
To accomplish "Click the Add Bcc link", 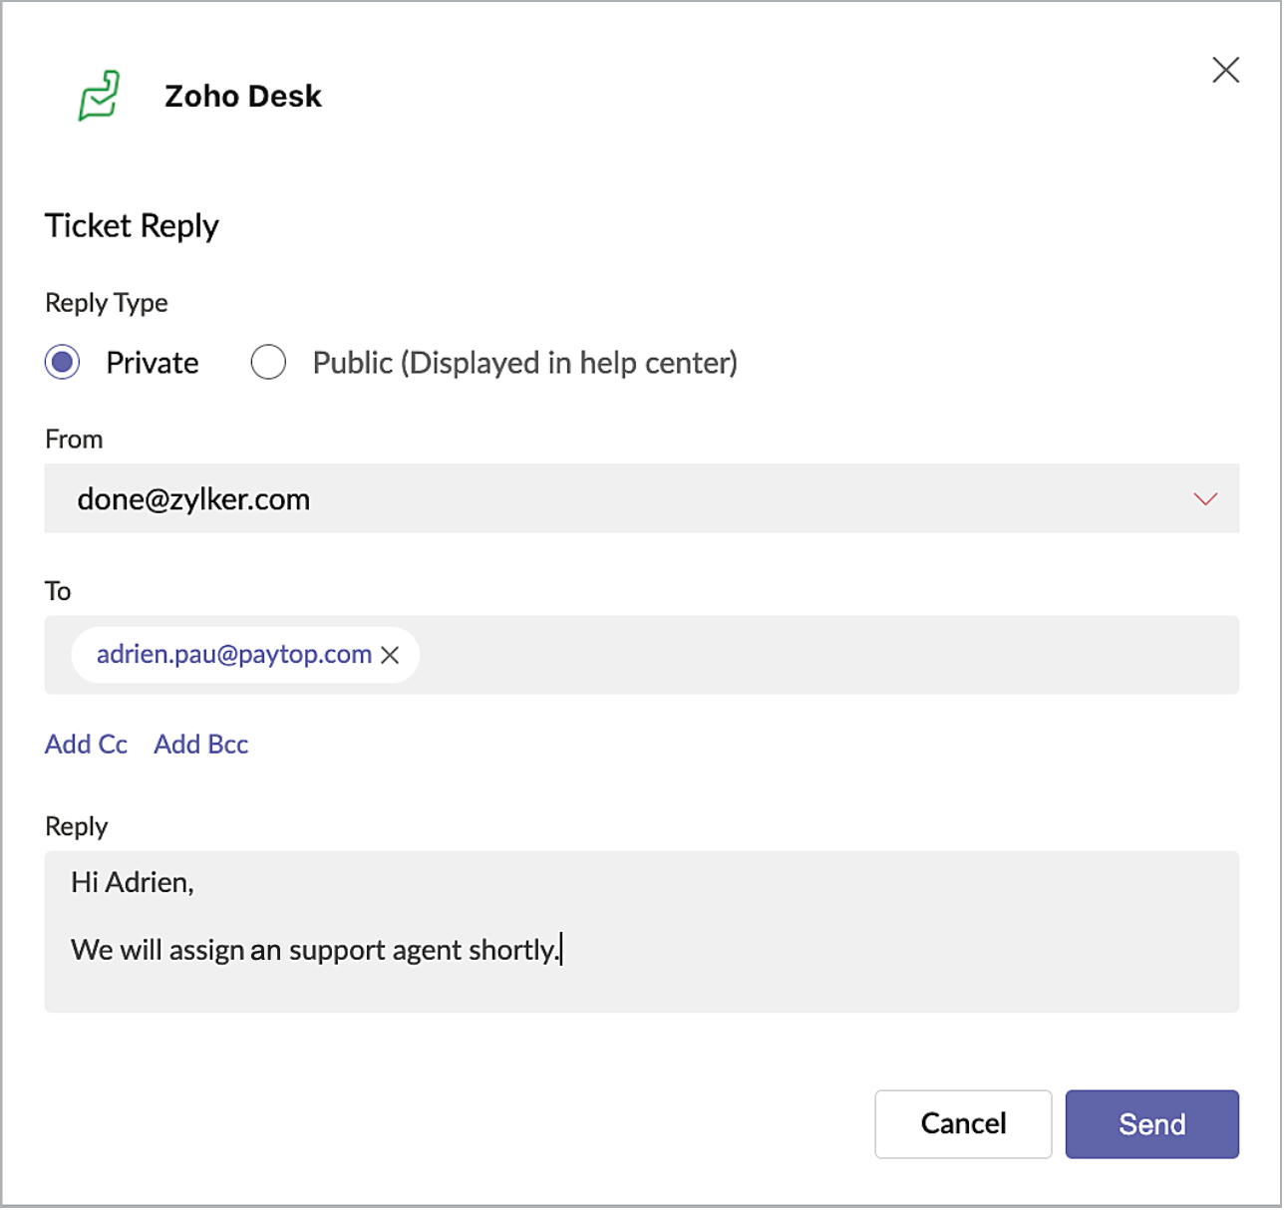I will coord(200,745).
